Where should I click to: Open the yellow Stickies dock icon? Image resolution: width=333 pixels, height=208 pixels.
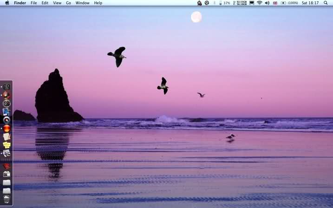7,145
